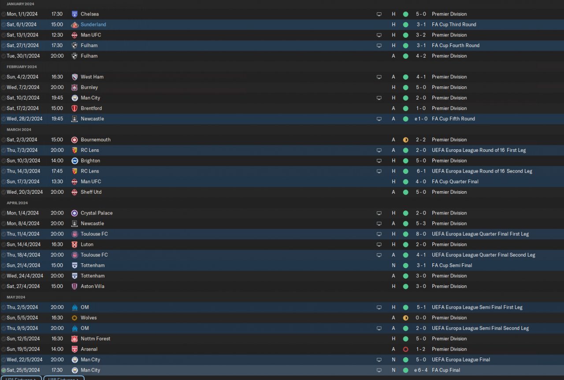The image size is (564, 380).
Task: Select the FA Cup Fourth Round competition text
Action: click(456, 45)
